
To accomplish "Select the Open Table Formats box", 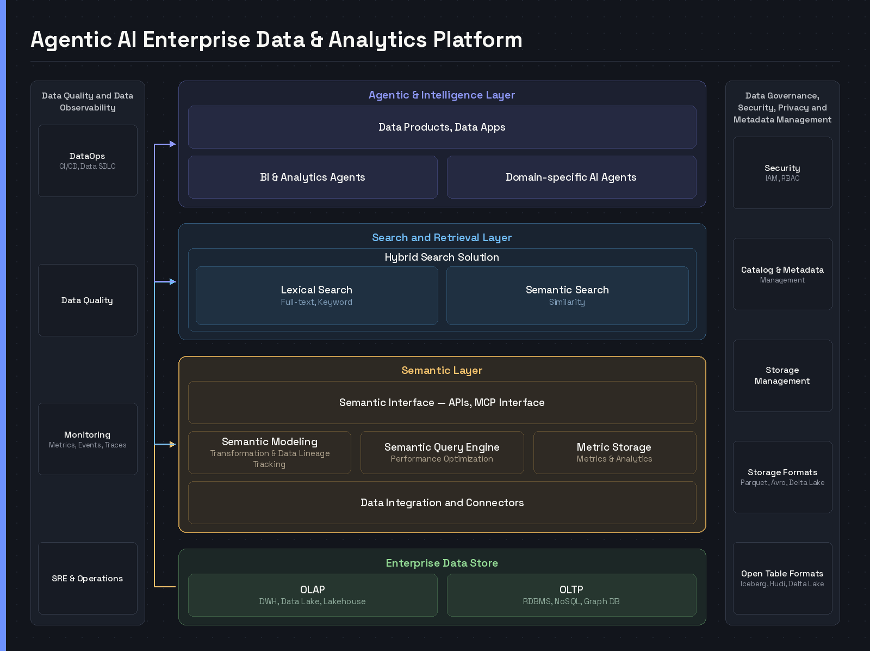I will coord(782,579).
